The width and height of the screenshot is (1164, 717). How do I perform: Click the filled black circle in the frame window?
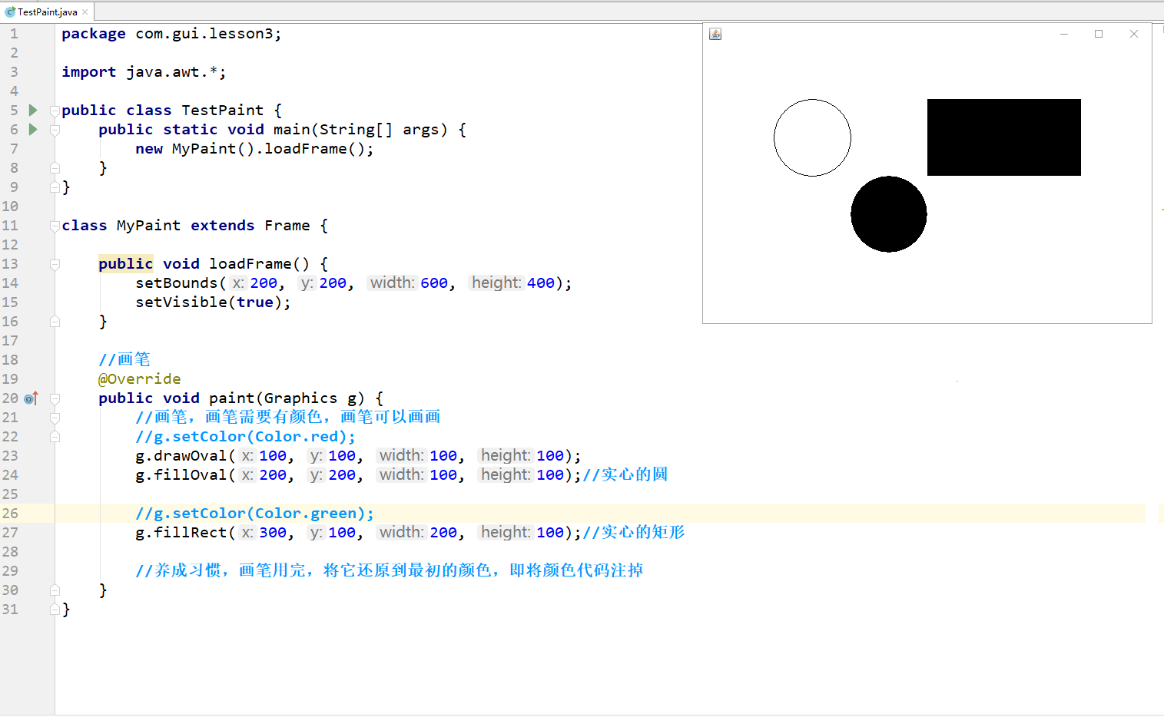click(x=889, y=214)
